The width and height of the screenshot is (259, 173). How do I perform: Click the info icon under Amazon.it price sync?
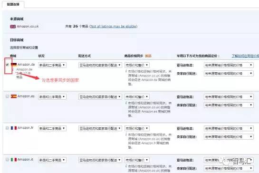pos(126,166)
